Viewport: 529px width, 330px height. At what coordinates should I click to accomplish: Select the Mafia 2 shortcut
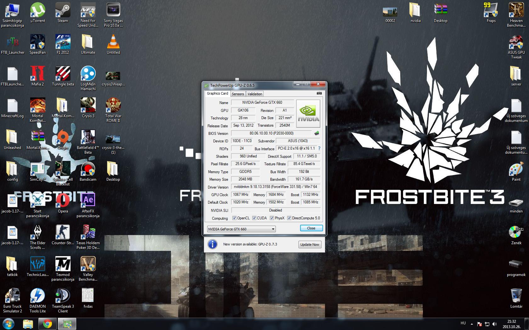[38, 76]
